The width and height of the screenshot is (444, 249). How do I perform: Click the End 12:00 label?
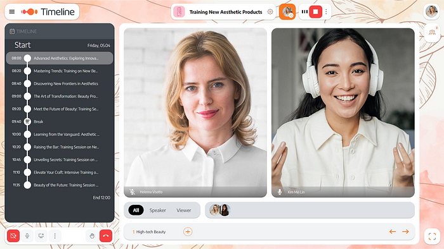pos(101,197)
